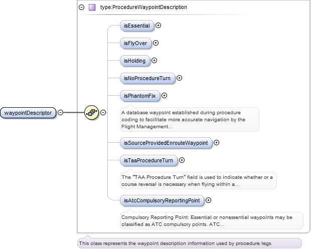Select the isAtcCompulsoryReportingPoint element box

click(x=162, y=200)
